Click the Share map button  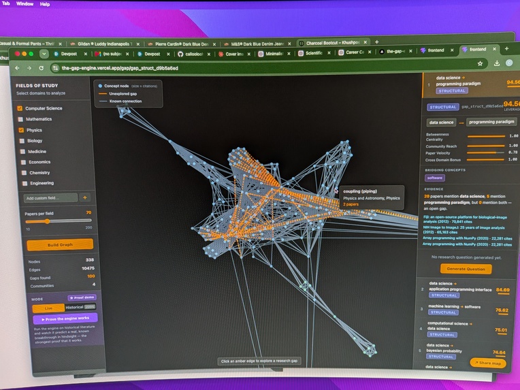pyautogui.click(x=488, y=363)
